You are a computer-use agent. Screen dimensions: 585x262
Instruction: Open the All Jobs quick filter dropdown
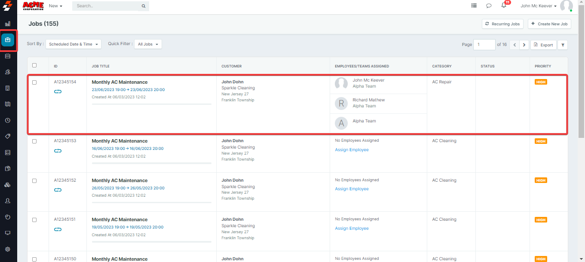[148, 44]
